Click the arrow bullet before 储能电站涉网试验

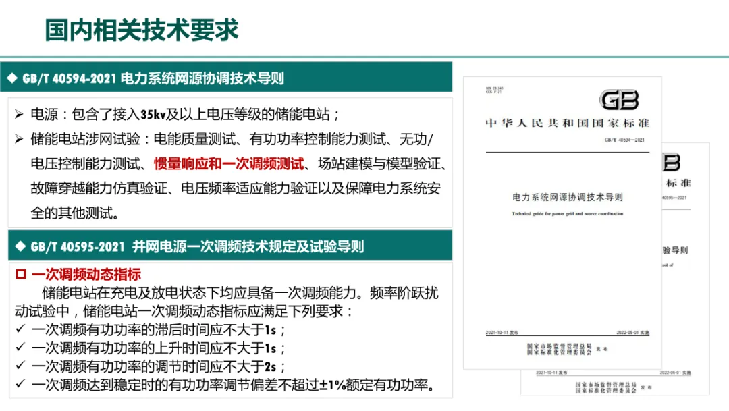(x=19, y=138)
